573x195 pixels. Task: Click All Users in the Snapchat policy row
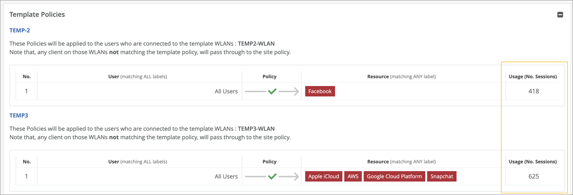point(226,177)
